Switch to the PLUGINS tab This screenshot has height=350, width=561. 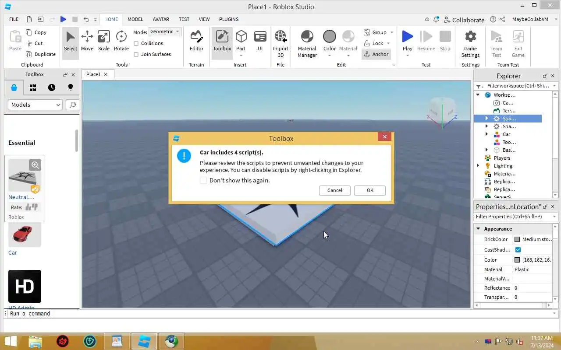tap(229, 19)
